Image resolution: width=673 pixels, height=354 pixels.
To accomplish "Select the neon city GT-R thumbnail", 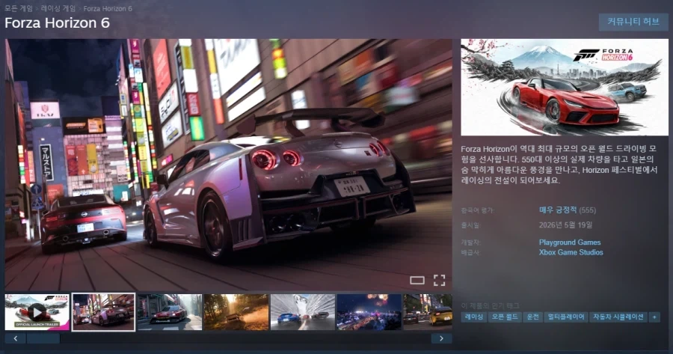I will point(103,312).
